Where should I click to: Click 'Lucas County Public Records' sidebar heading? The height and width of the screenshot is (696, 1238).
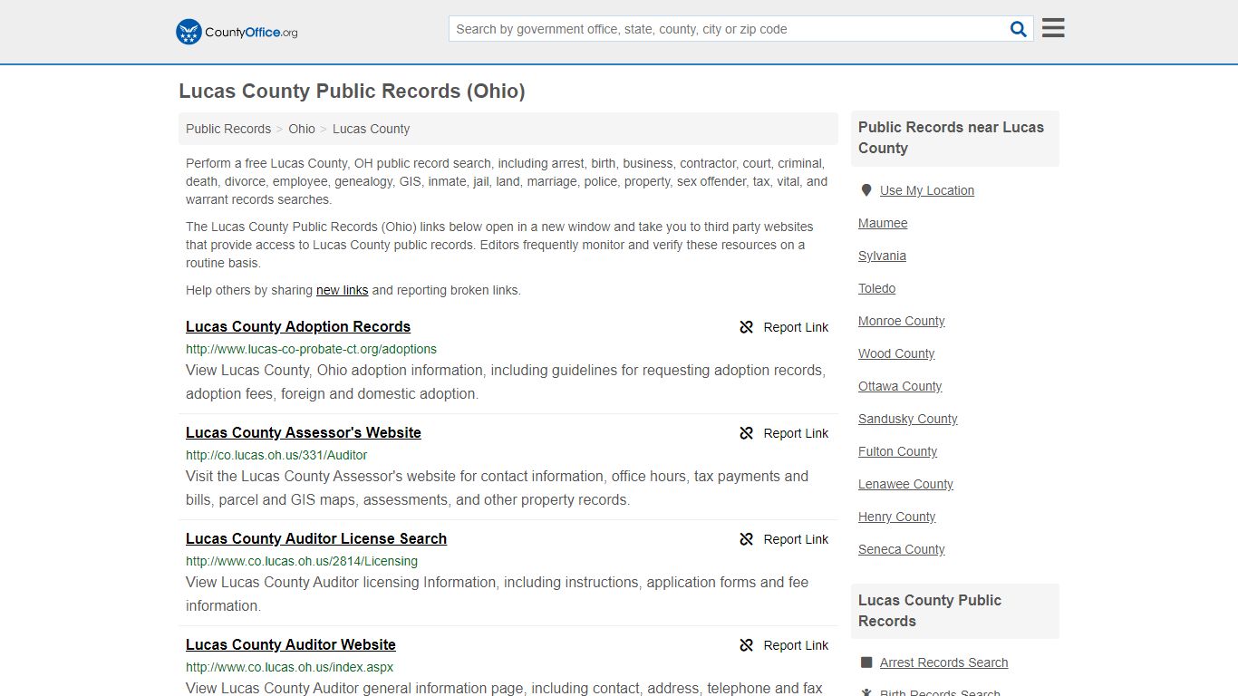(x=930, y=611)
